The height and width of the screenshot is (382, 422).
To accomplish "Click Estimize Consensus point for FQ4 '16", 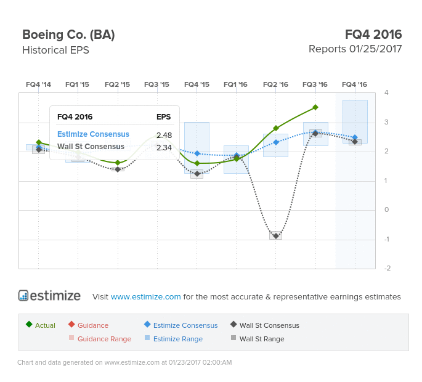I will (355, 137).
